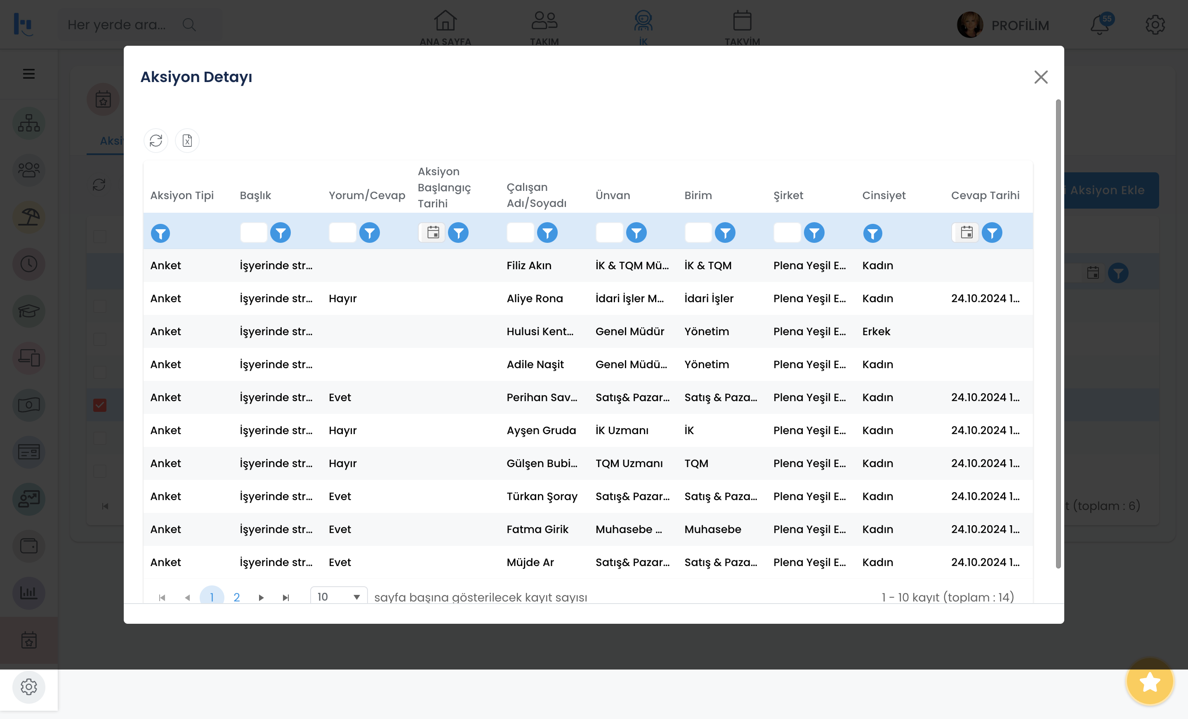Open the bottom-left settings gear
Image resolution: width=1188 pixels, height=719 pixels.
pyautogui.click(x=29, y=687)
